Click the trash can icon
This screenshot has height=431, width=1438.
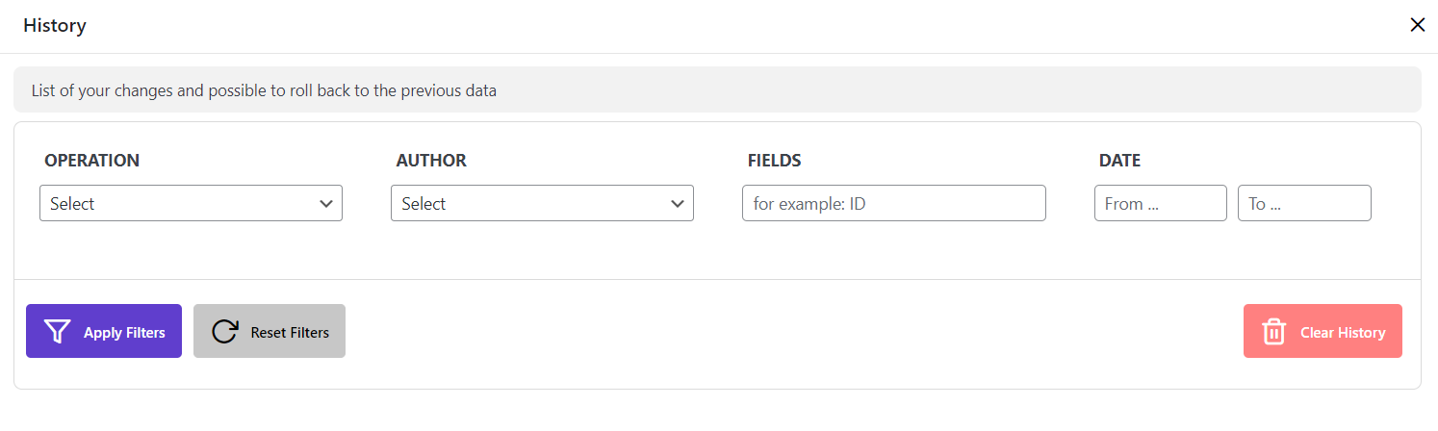tap(1274, 332)
